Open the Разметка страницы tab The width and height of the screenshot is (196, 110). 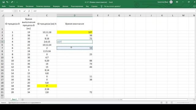43,6
